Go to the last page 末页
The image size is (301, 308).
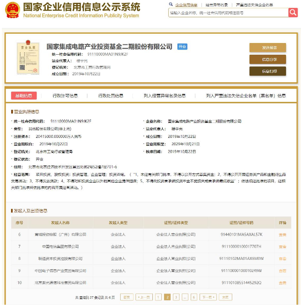click(x=225, y=297)
